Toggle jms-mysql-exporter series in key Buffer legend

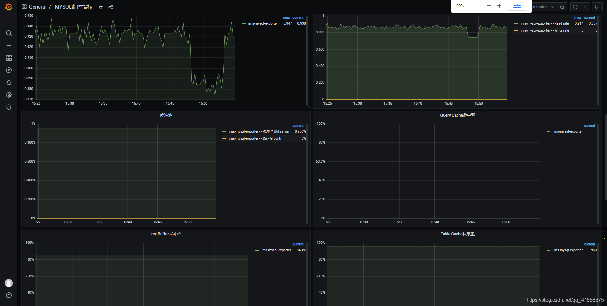pyautogui.click(x=276, y=250)
